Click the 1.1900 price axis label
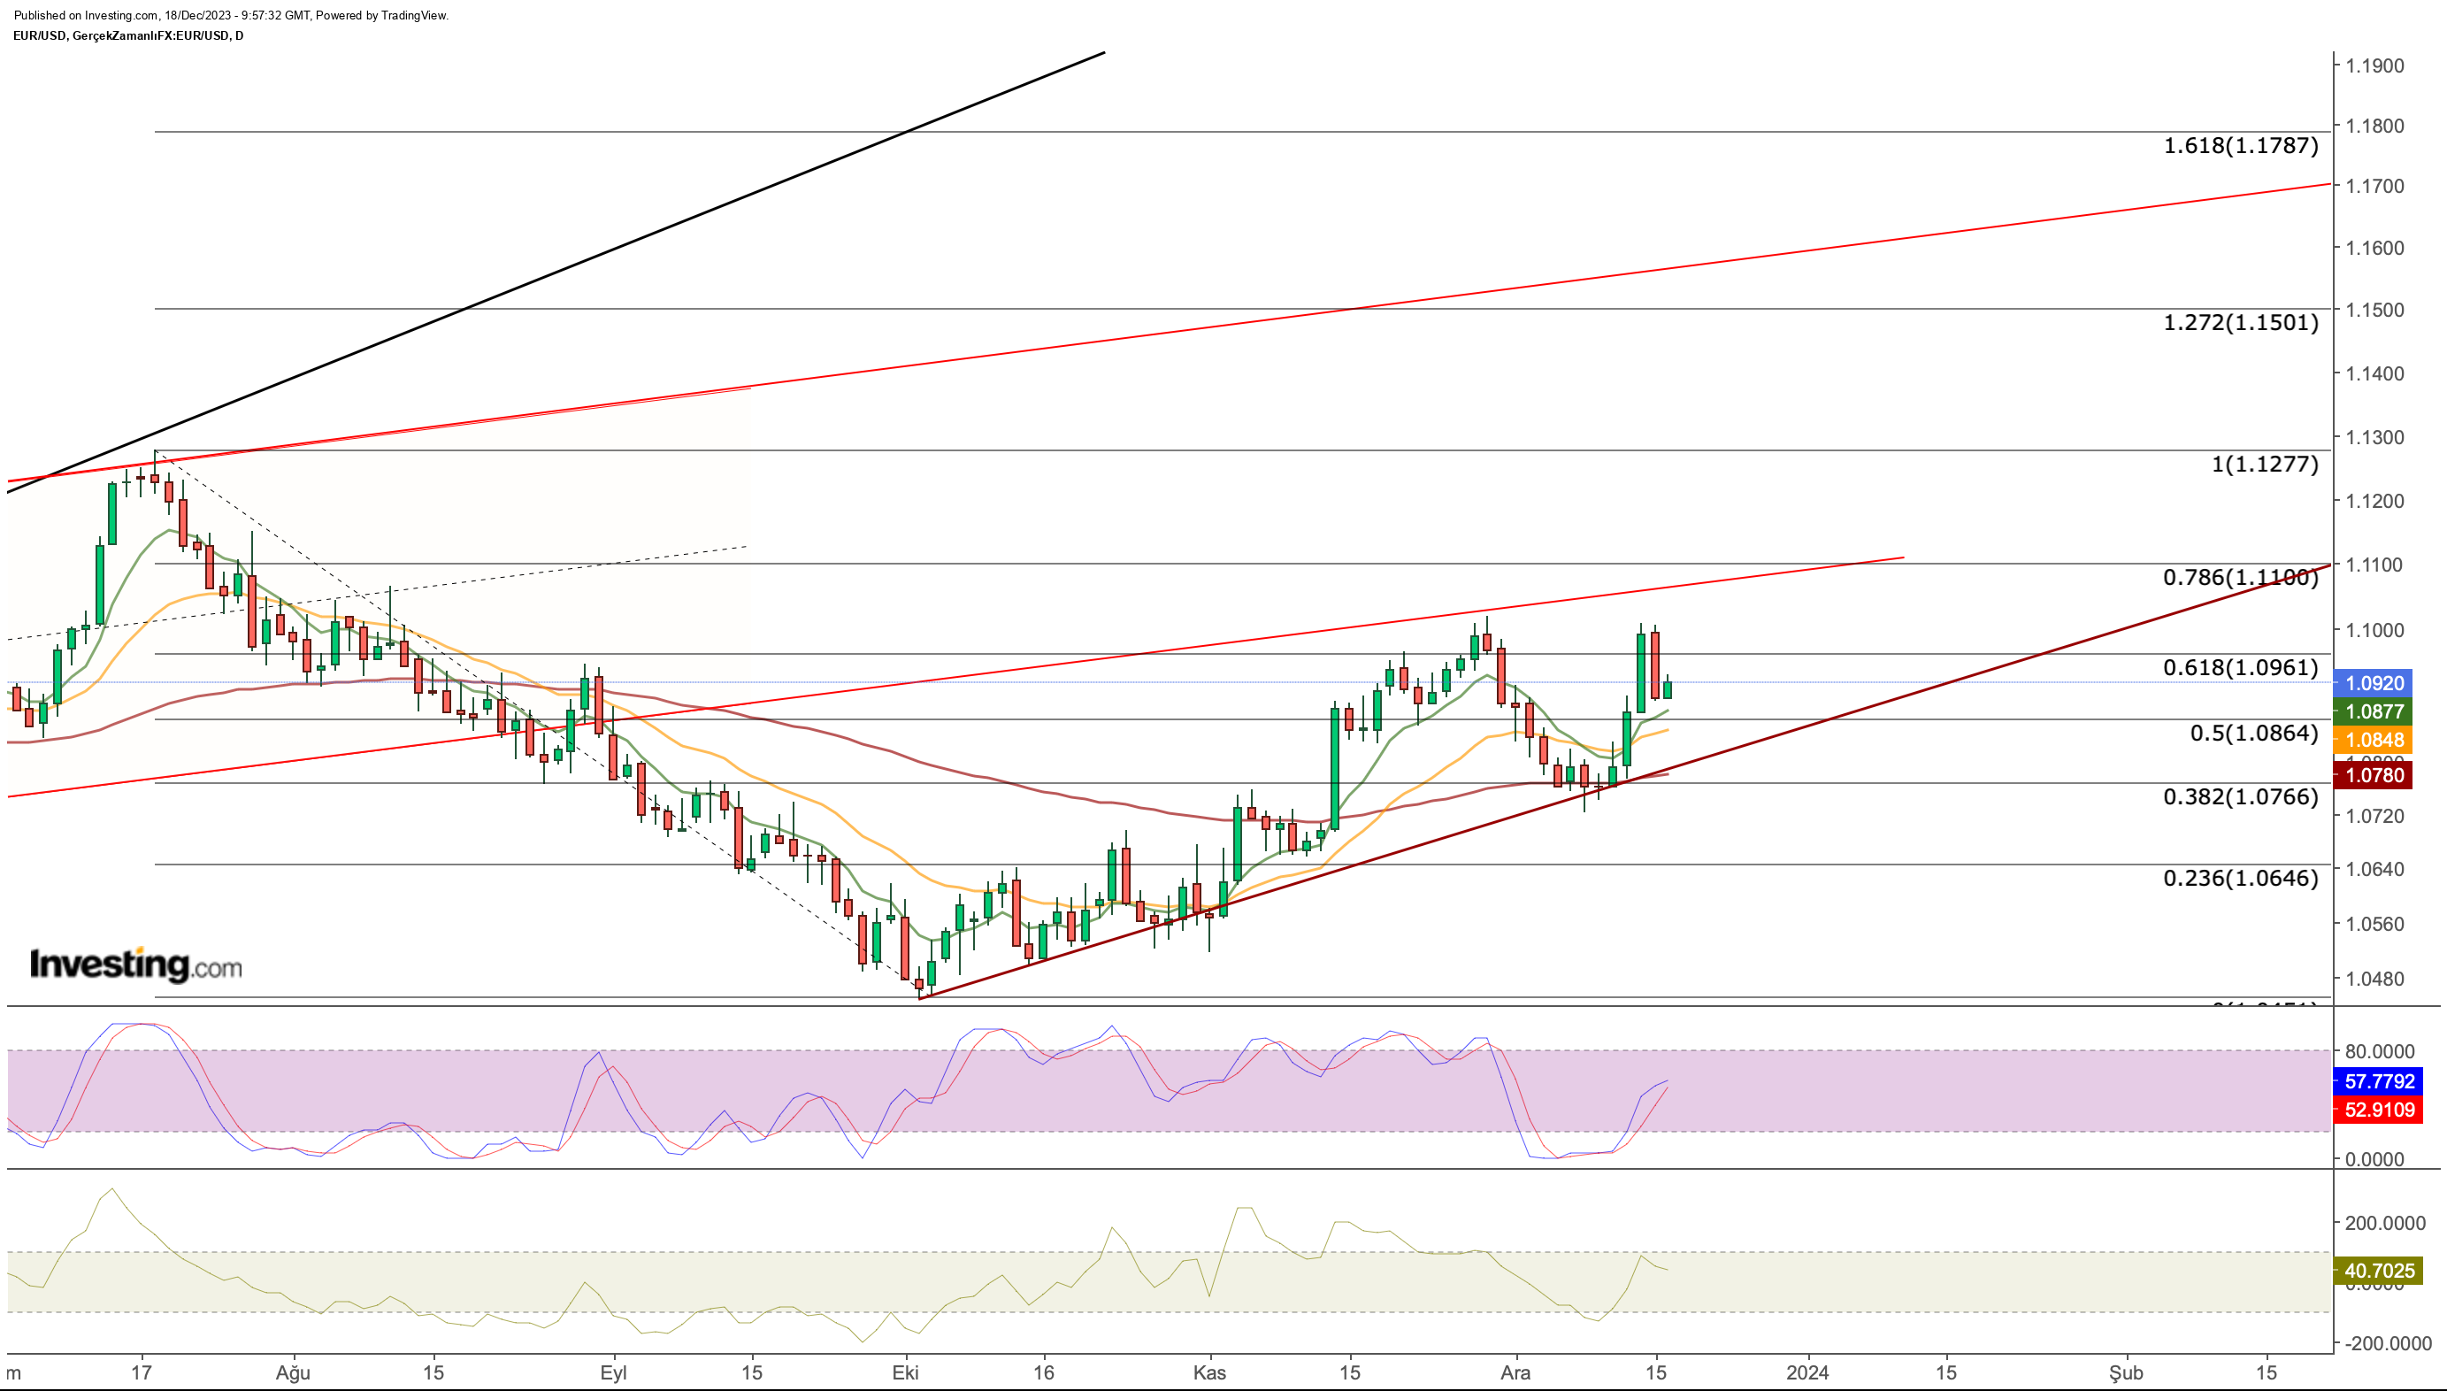Screen dimensions: 2447x1391 pos(2374,65)
